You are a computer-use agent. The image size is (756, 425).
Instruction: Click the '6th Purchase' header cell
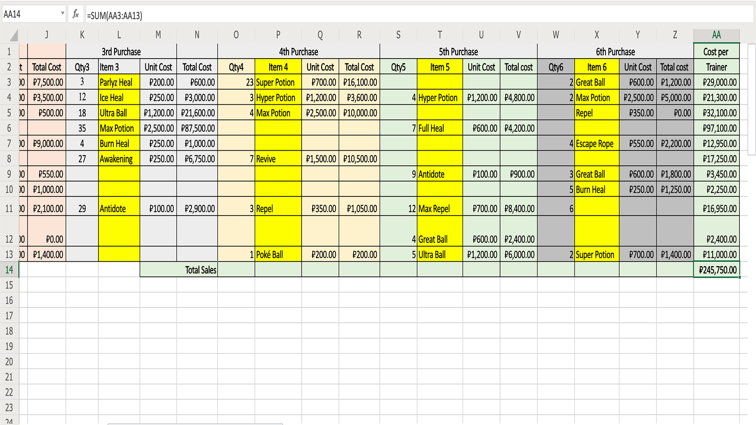(x=615, y=52)
